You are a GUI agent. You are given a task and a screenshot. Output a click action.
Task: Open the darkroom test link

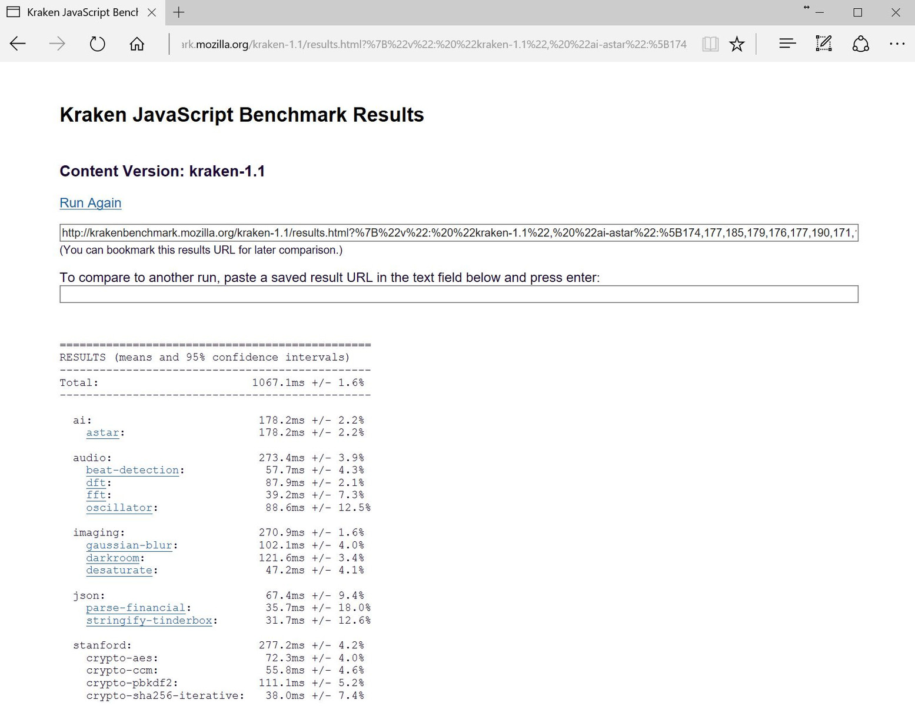(112, 558)
